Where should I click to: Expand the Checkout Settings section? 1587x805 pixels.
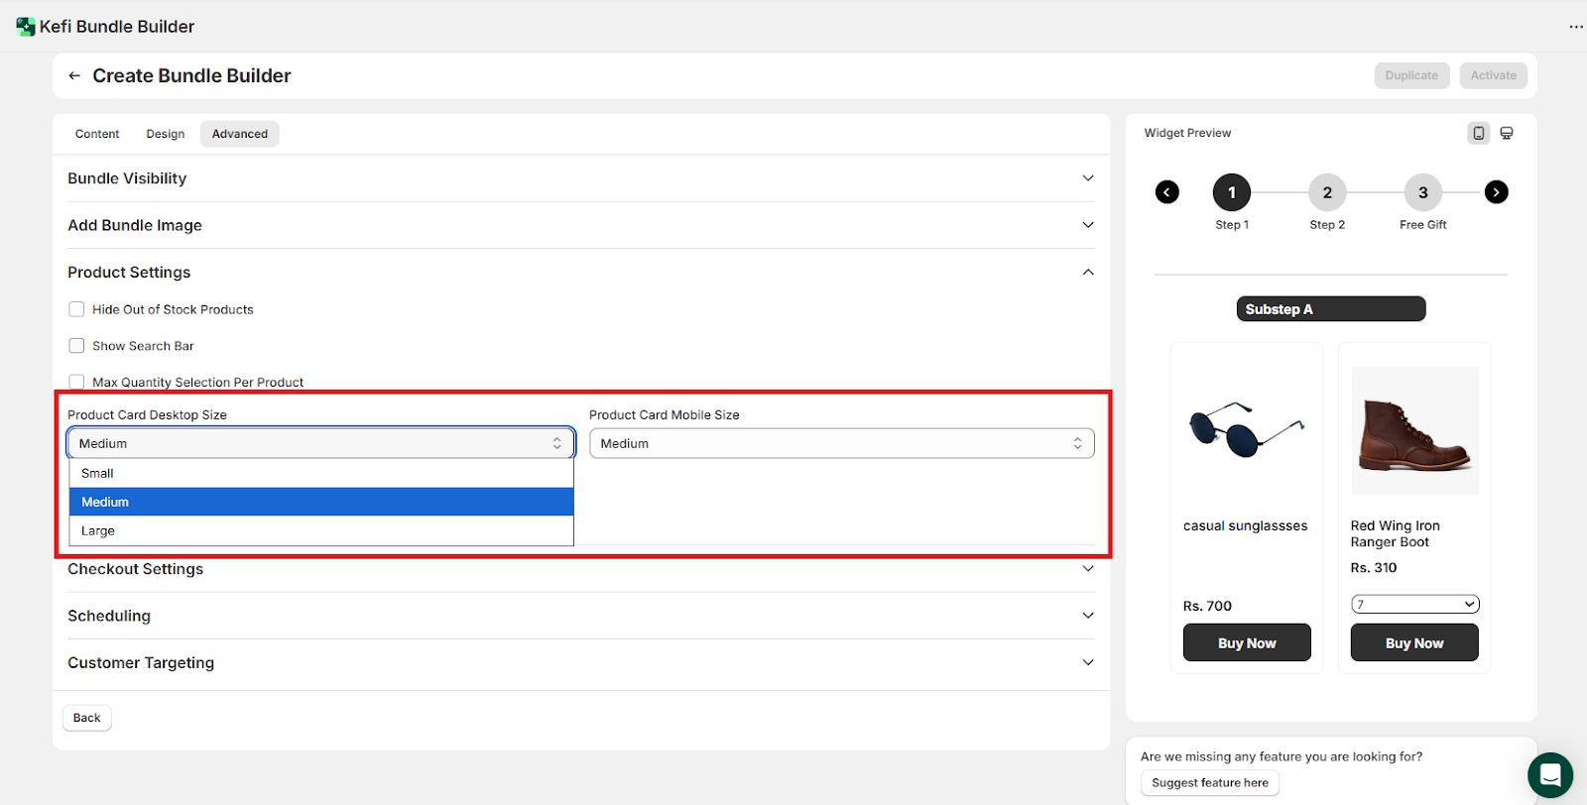pyautogui.click(x=580, y=569)
